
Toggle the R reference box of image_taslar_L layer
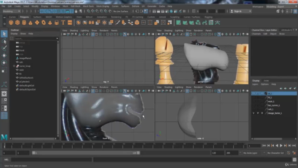pos(262,113)
